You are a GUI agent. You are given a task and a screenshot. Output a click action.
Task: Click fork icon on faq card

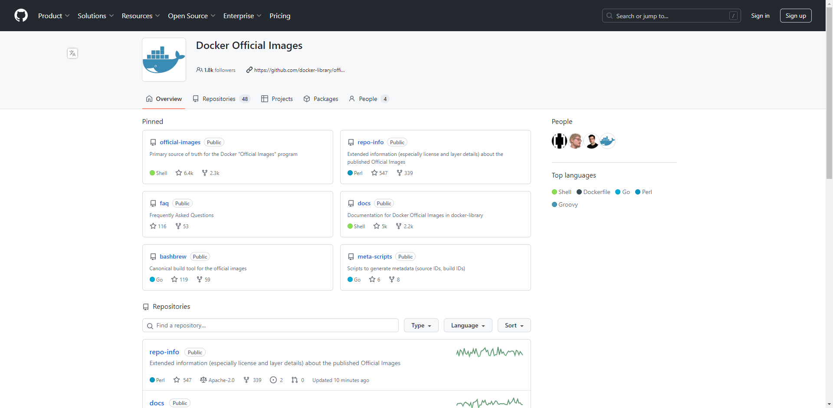pos(178,226)
